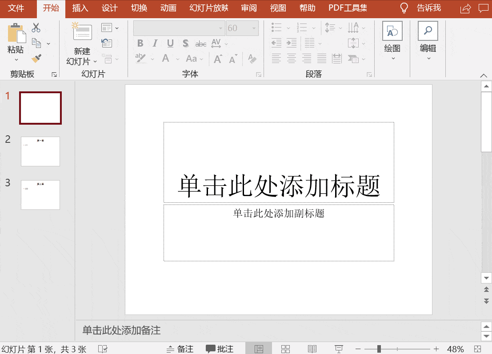
Task: Apply strikethrough with the abc icon
Action: [x=201, y=43]
